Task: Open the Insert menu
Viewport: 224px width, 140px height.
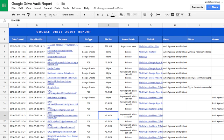Action: tap(37, 8)
